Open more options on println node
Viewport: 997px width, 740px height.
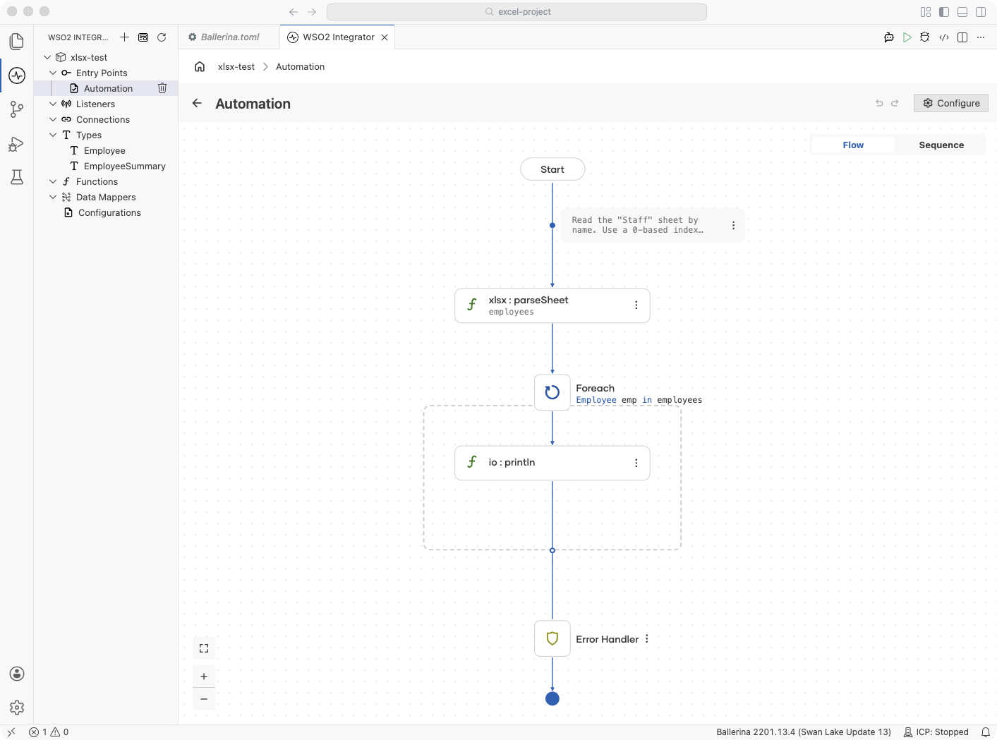[x=636, y=463]
